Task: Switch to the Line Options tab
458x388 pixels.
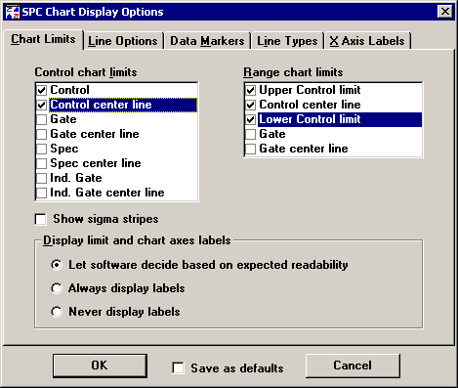Action: 122,41
